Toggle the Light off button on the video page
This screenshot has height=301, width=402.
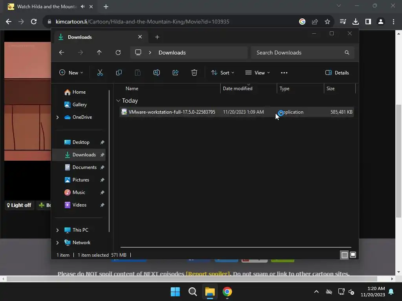click(19, 205)
